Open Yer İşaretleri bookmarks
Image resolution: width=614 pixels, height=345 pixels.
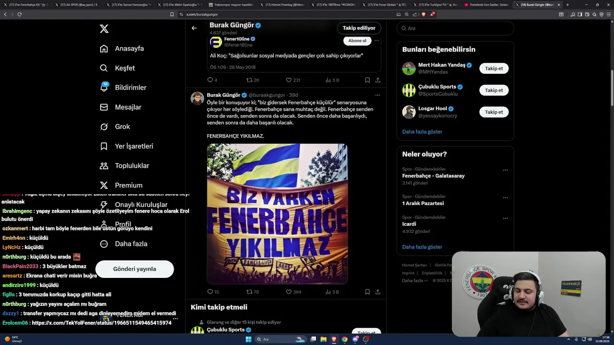tap(127, 146)
